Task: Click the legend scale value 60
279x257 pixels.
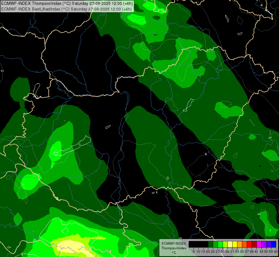Action: [x=276, y=252]
